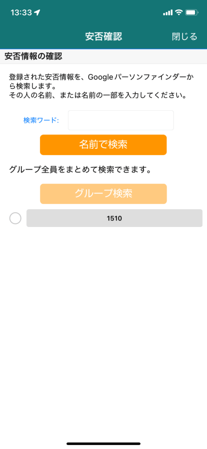
Task: Tap the location arrow icon in status bar
Action: (37, 13)
